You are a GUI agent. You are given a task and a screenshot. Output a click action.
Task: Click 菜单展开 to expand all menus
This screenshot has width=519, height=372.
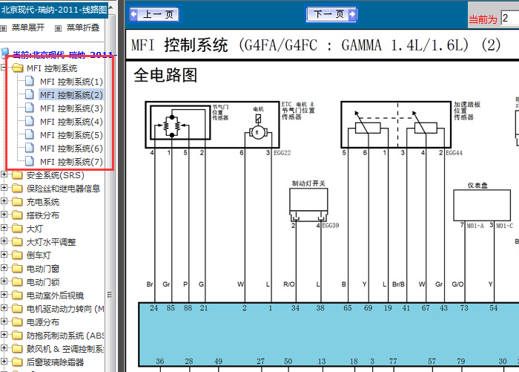click(28, 28)
